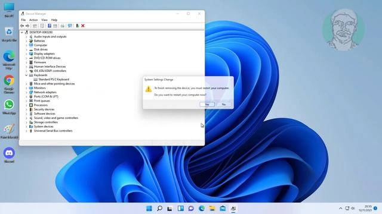Expand the Disk drives arrow
The image size is (382, 214).
click(26, 49)
